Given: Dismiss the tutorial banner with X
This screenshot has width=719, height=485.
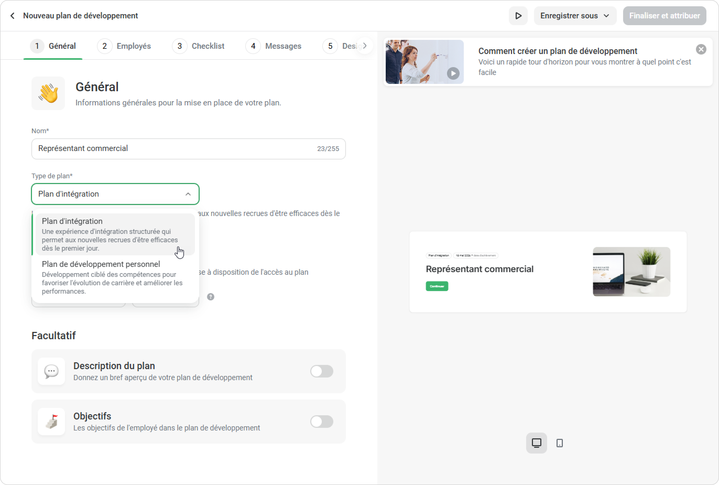Looking at the screenshot, I should (701, 49).
